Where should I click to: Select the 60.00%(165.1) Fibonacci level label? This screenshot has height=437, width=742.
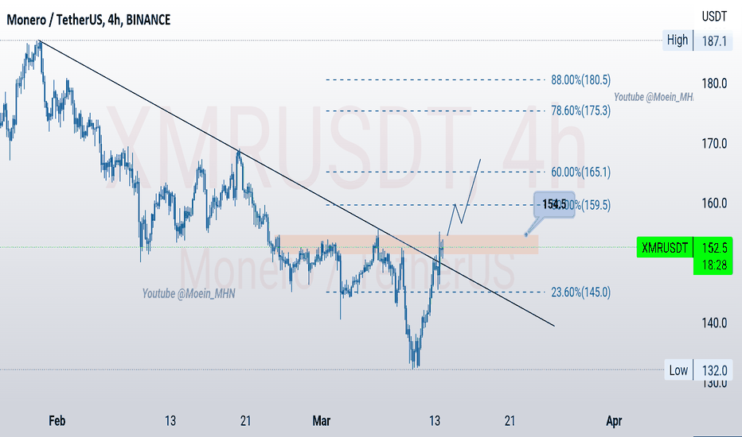click(580, 172)
